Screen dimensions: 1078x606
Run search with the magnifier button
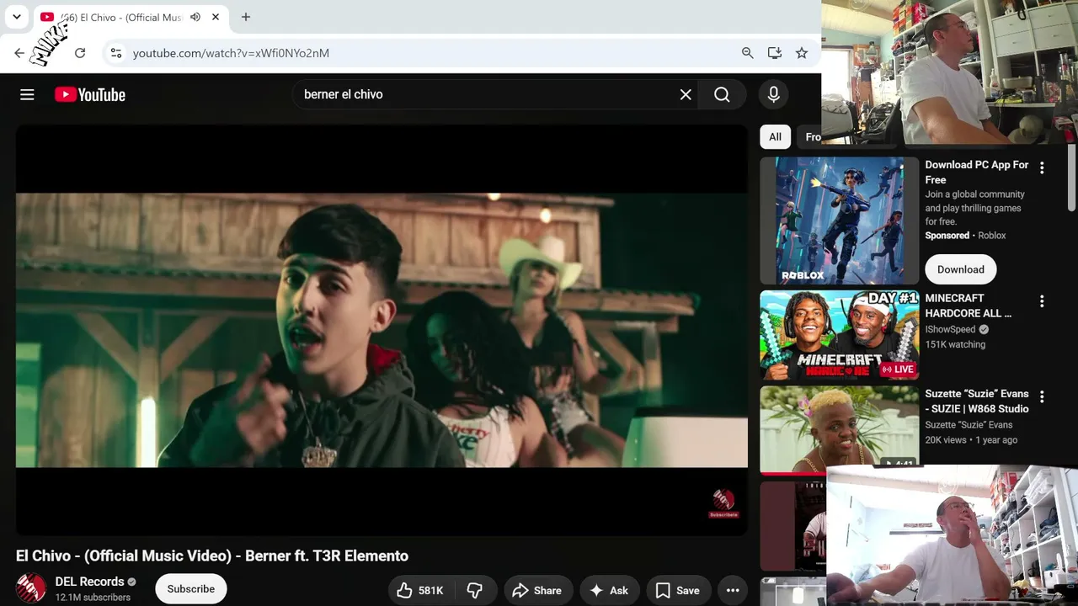[x=722, y=95]
